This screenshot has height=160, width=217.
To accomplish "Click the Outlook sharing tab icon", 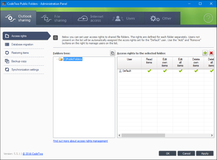I will 10,18.
